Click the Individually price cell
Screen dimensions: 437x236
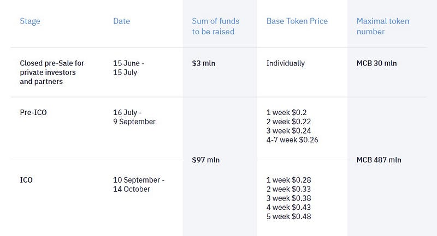(x=285, y=63)
